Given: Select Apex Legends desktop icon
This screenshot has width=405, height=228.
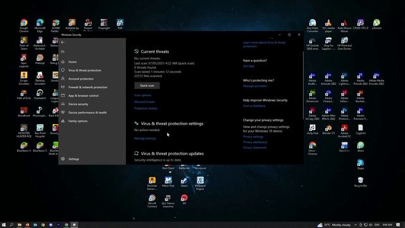Looking at the screenshot, I should pyautogui.click(x=24, y=61).
